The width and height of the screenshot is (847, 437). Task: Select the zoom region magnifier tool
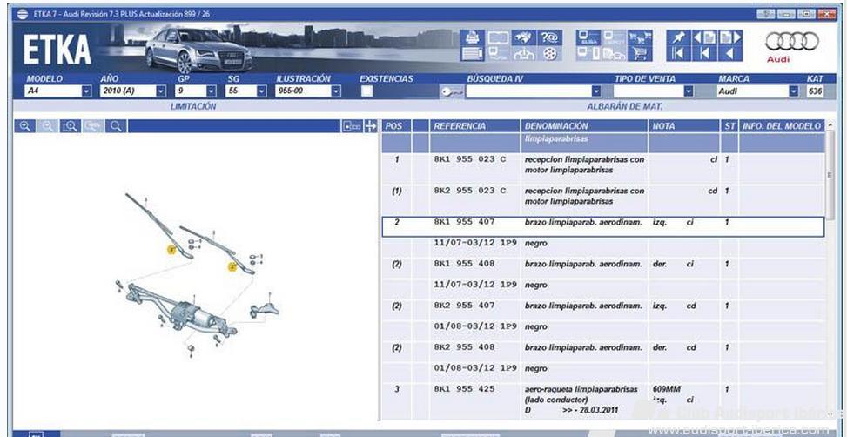pyautogui.click(x=71, y=126)
